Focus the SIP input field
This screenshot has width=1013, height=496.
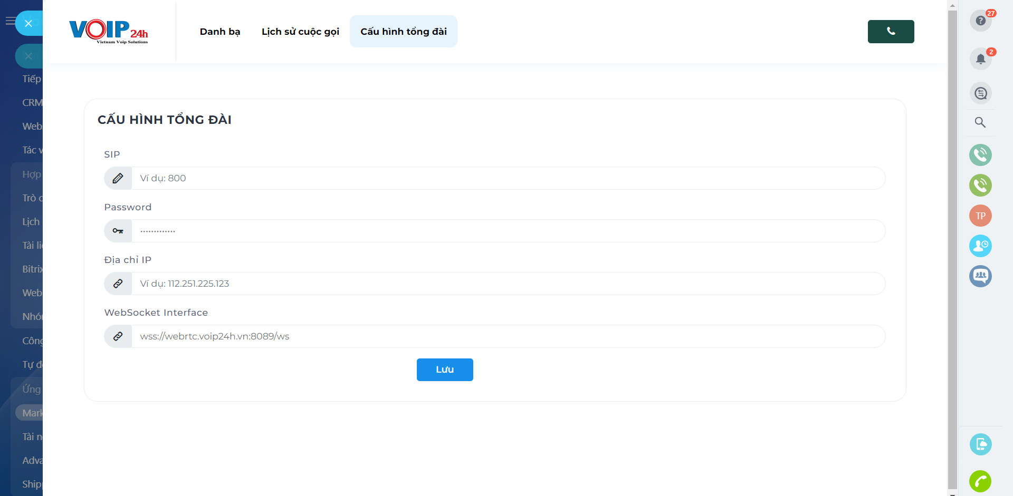point(508,178)
